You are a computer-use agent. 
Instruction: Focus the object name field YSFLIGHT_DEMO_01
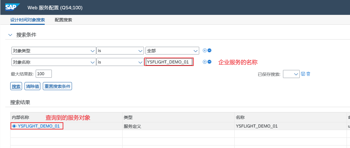169,62
